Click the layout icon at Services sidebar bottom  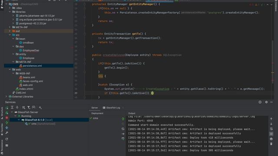pyautogui.click(x=7, y=146)
